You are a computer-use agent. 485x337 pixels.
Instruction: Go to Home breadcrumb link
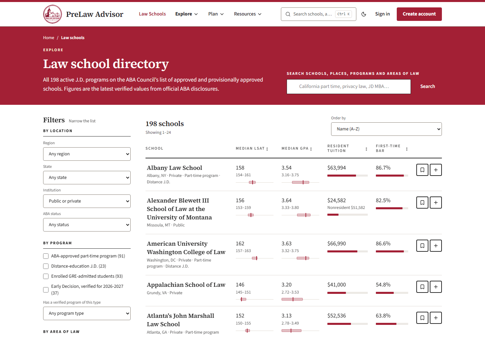coord(48,38)
